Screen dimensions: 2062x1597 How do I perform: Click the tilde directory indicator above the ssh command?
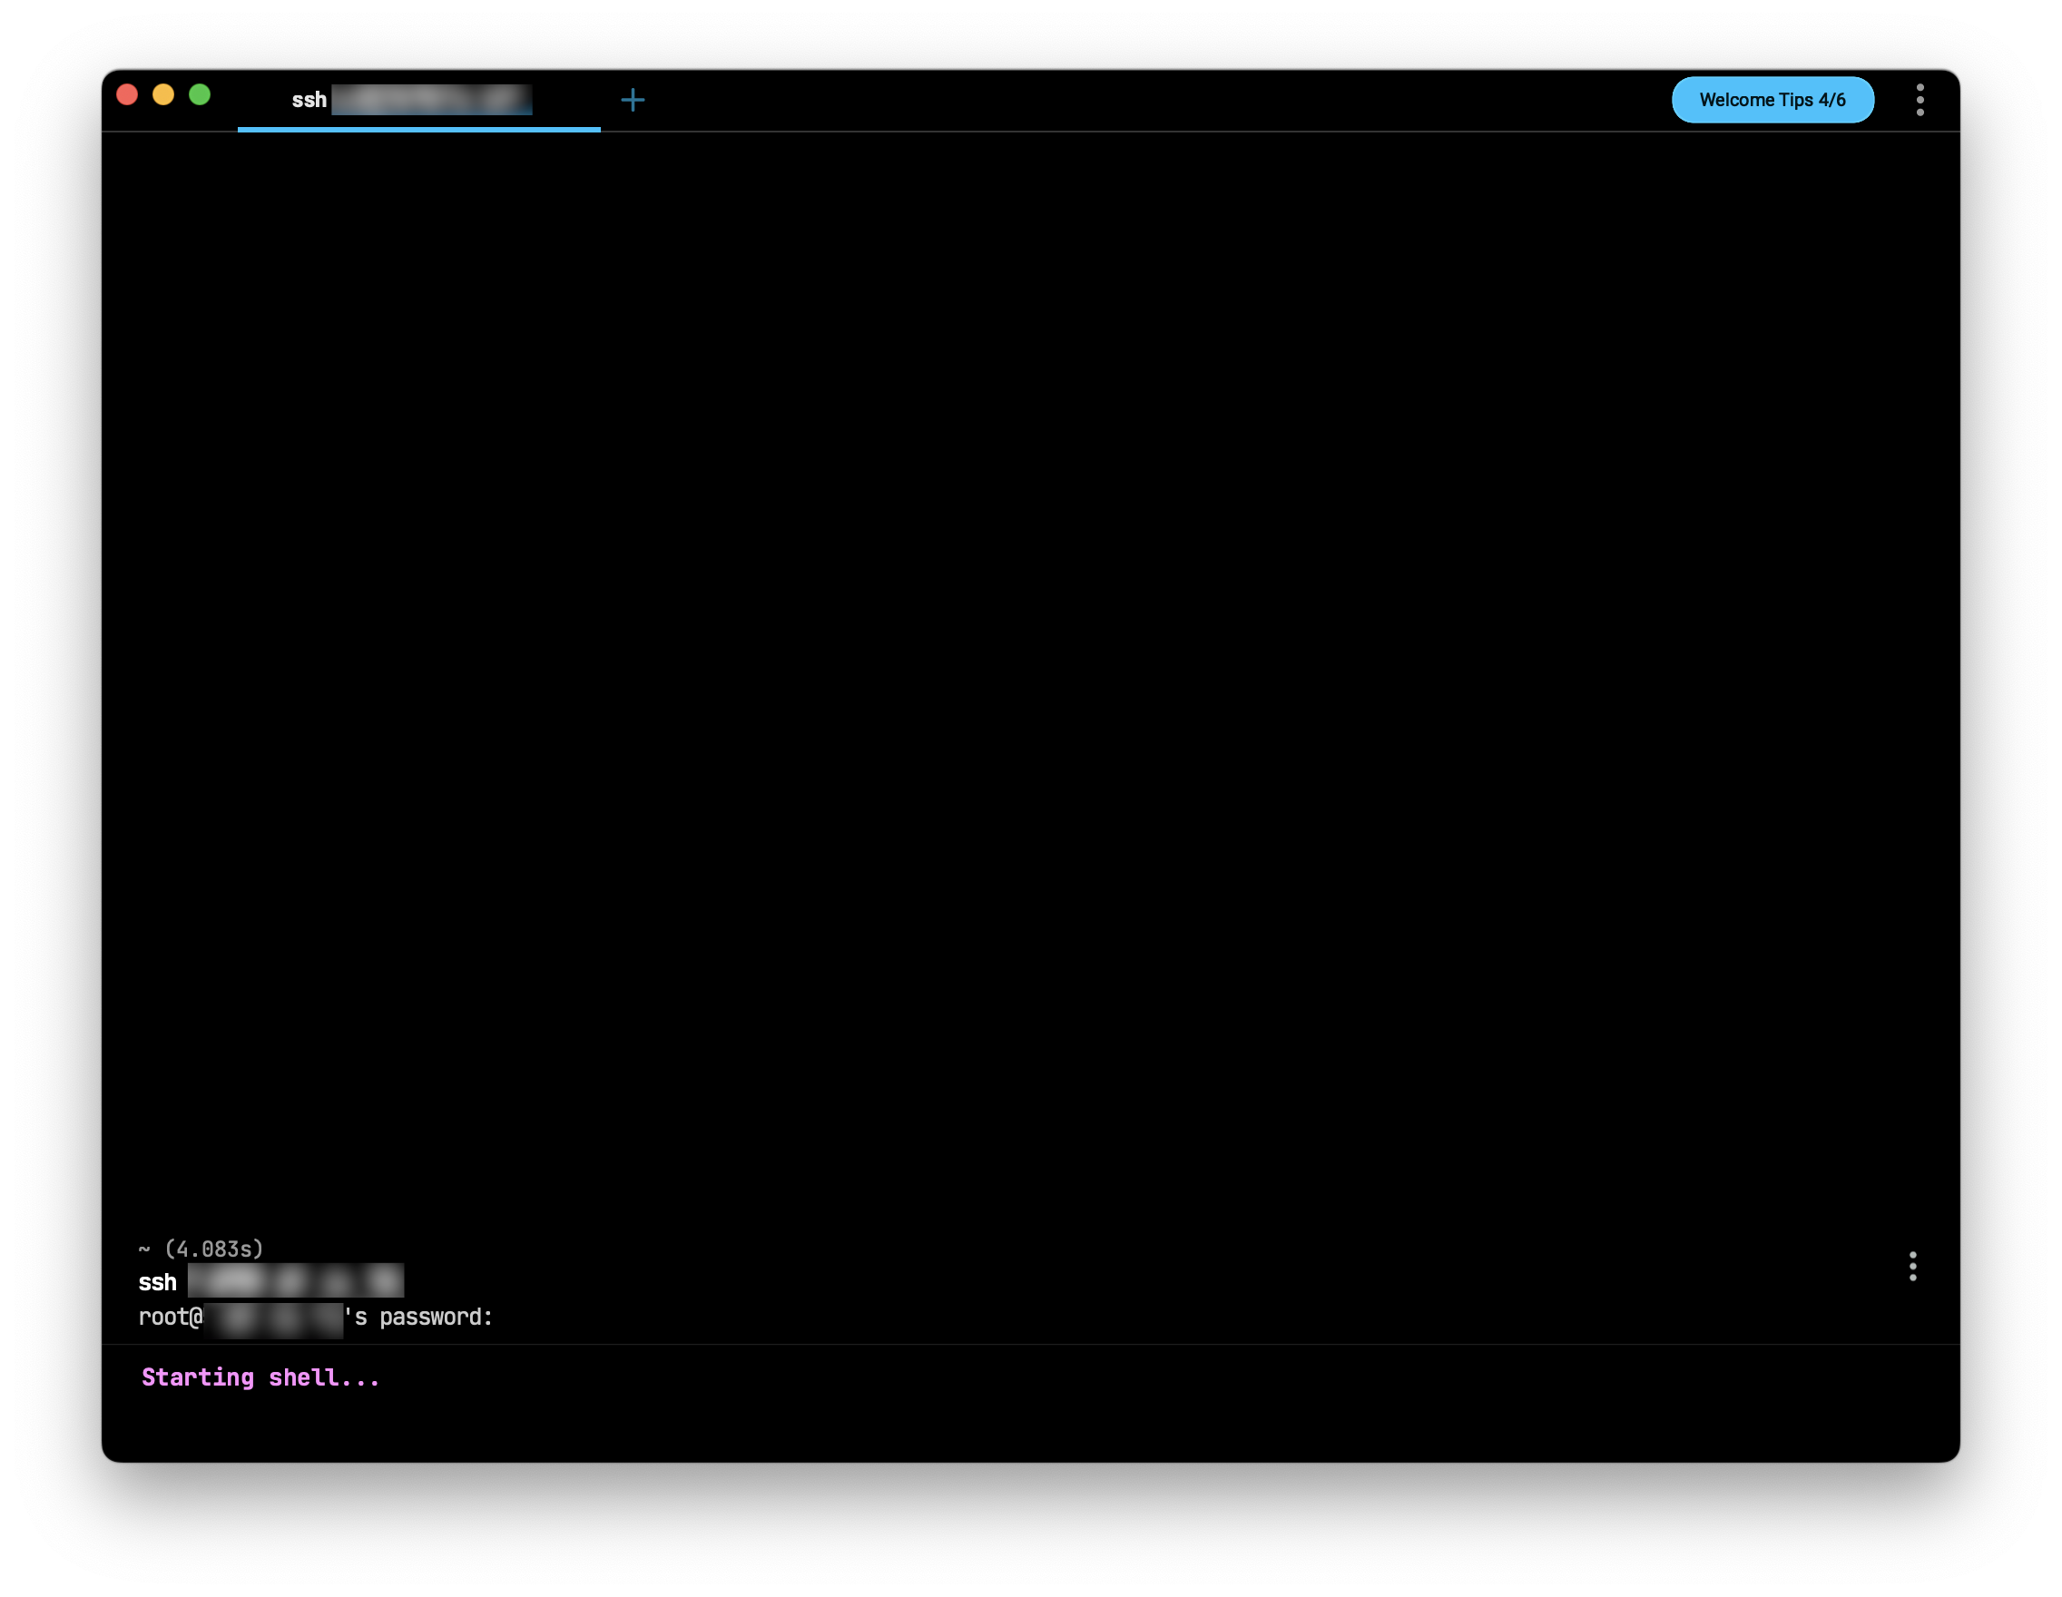coord(143,1248)
